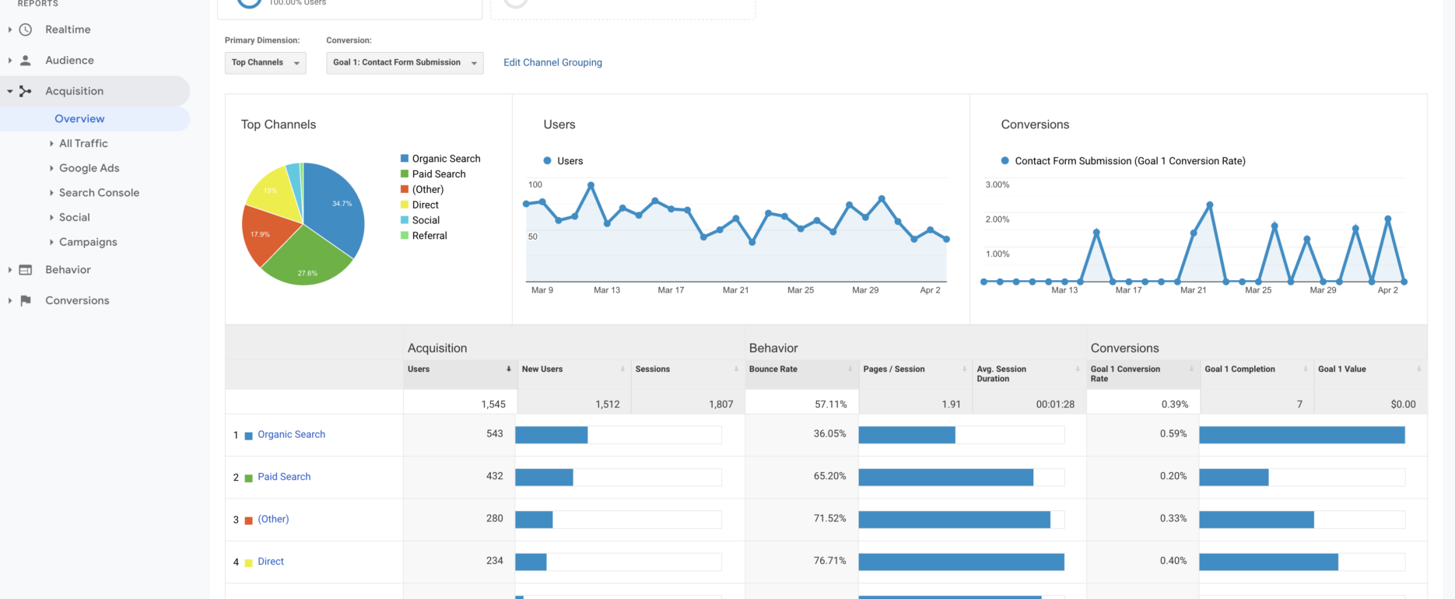Open the Paid Search channel link
The height and width of the screenshot is (599, 1455).
tap(284, 477)
